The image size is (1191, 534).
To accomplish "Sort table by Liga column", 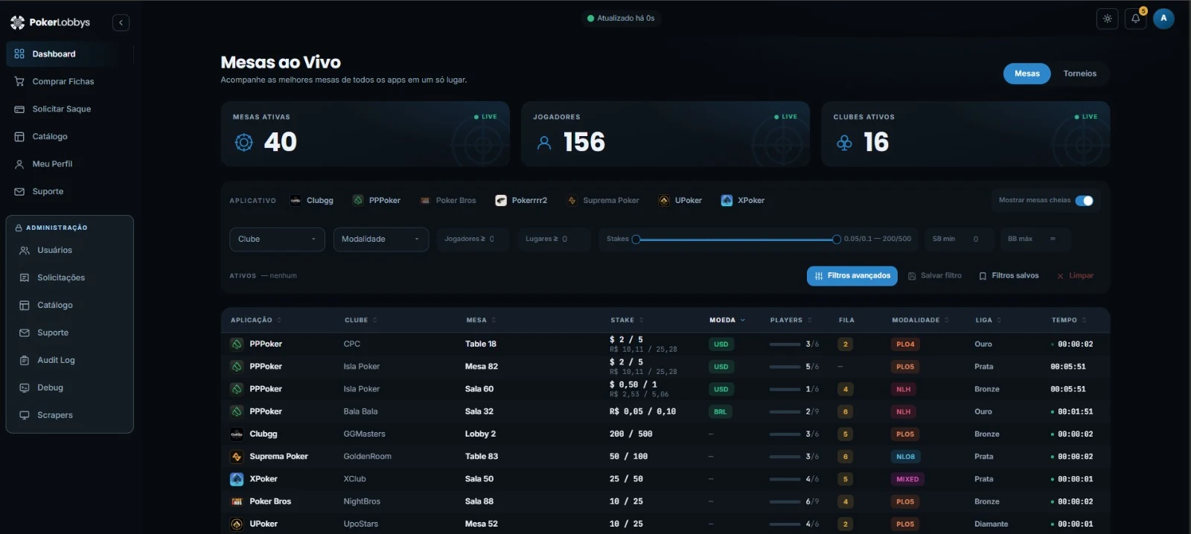I will [989, 320].
